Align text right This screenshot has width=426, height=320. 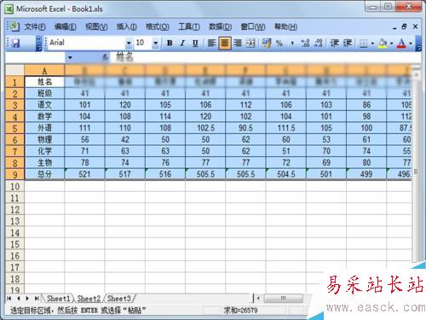(x=238, y=44)
